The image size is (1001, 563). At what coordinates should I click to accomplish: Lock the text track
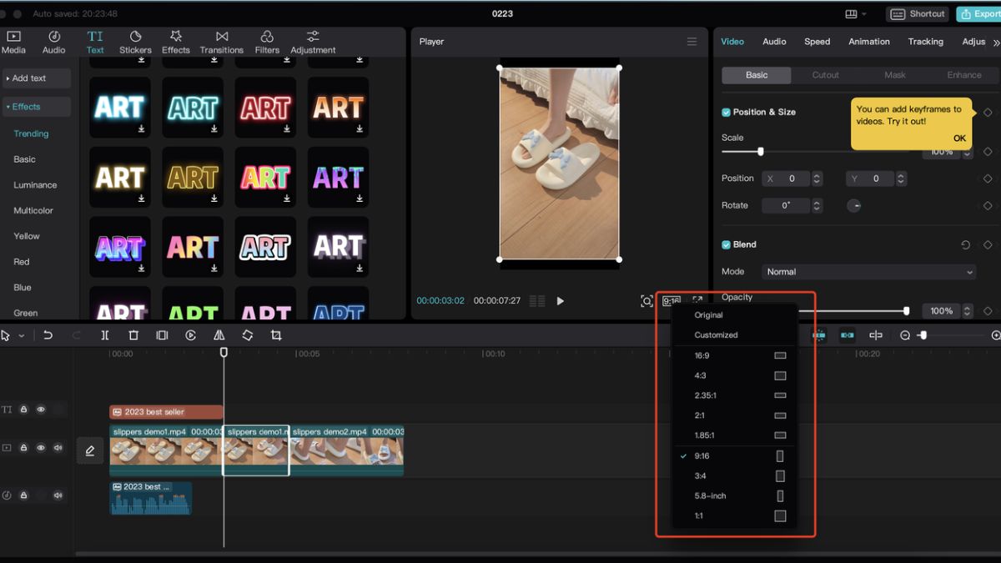tap(23, 410)
